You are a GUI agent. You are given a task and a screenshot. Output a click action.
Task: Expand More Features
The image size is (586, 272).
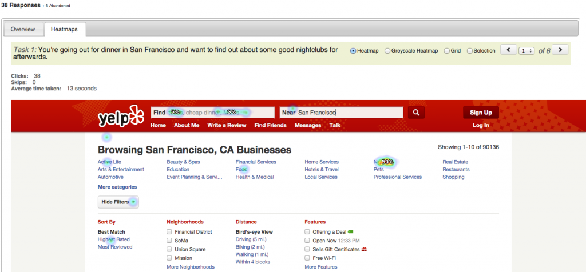320,267
